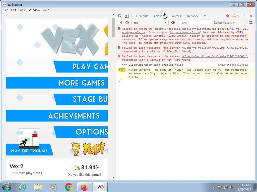
Task: Click the page scrollbar down arrow
Action: [x=113, y=178]
